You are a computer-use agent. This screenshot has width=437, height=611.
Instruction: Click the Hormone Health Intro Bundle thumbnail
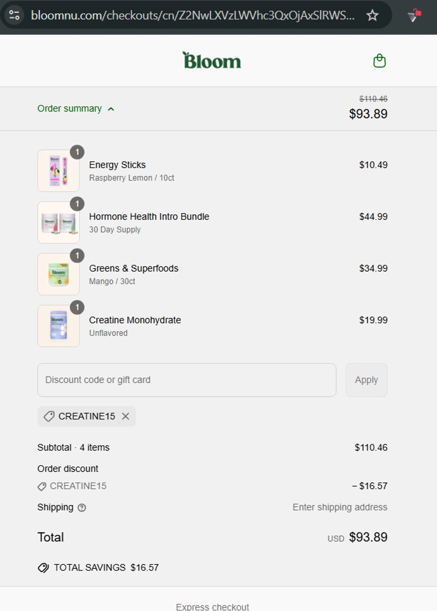(59, 222)
